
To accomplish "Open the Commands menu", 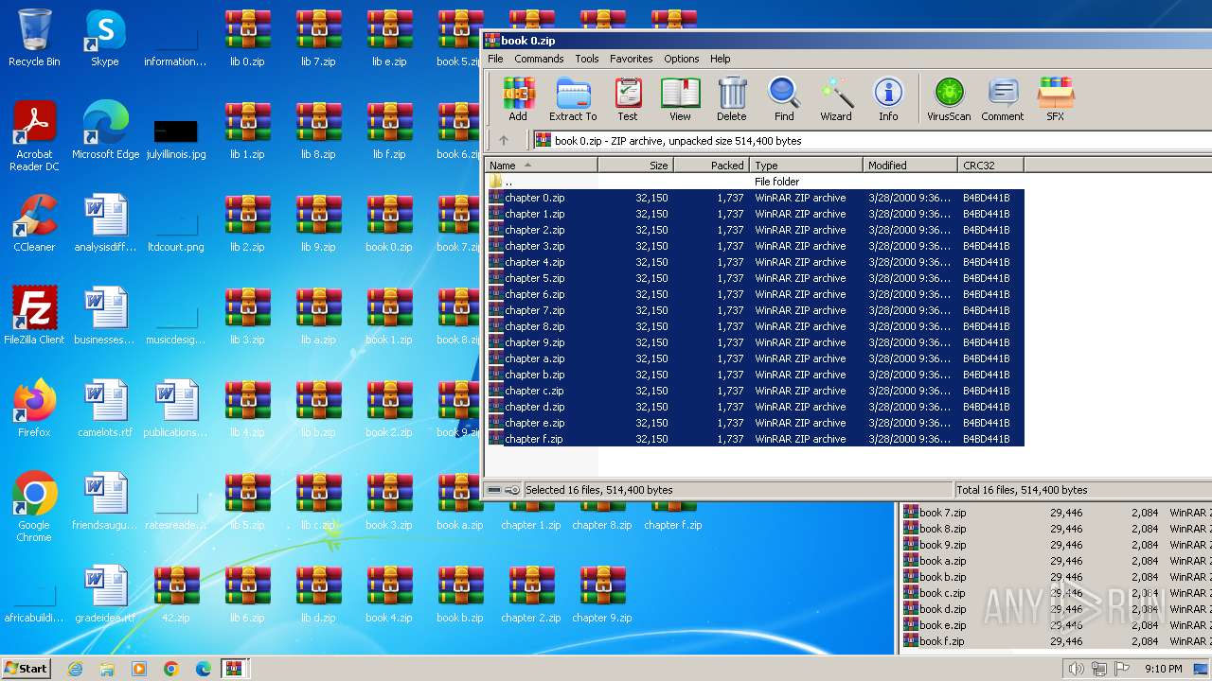I will [x=539, y=59].
